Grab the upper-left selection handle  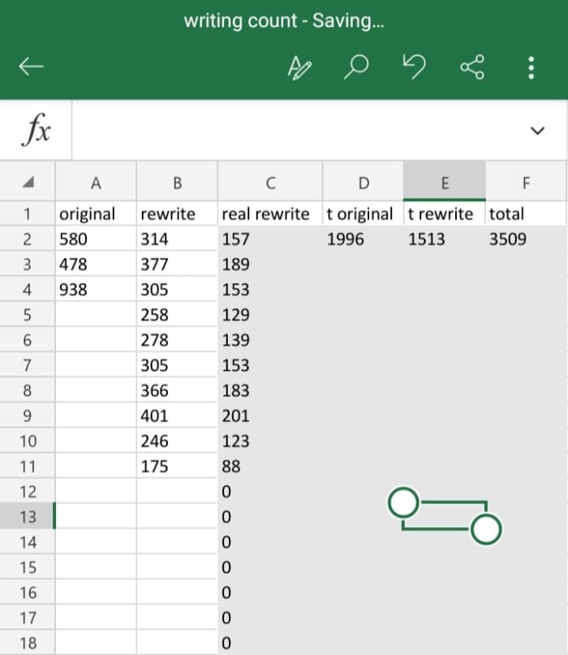pos(403,502)
